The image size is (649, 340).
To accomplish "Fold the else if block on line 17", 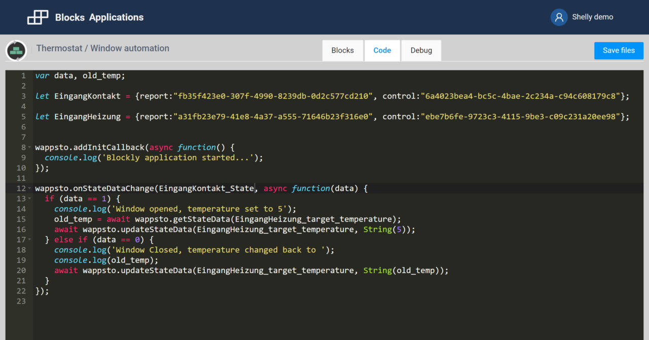I will point(29,240).
